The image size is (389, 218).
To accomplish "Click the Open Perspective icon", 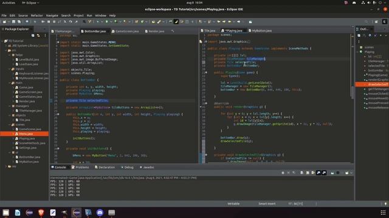I will coord(376,22).
